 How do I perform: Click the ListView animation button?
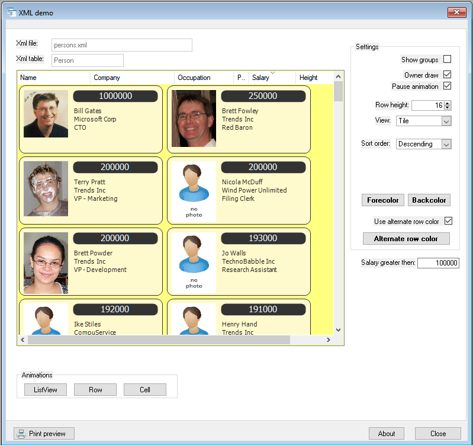point(46,390)
